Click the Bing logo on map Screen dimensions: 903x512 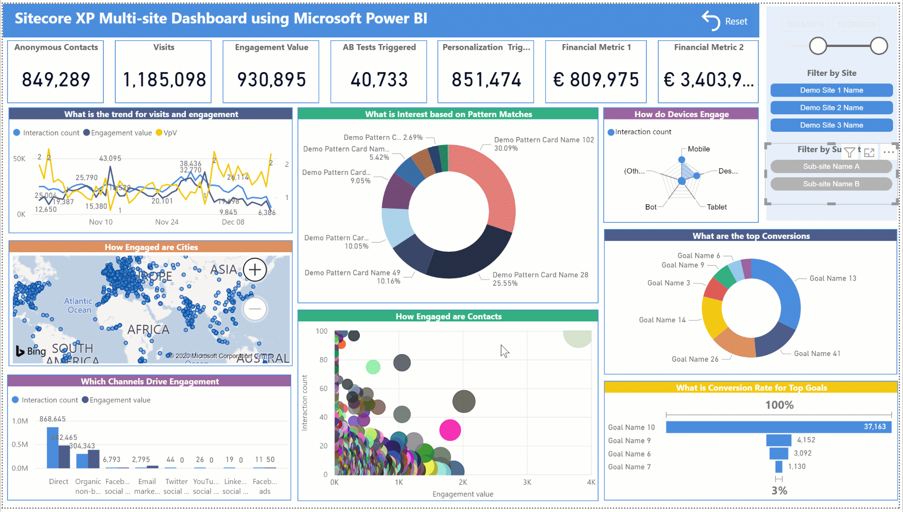tap(31, 351)
